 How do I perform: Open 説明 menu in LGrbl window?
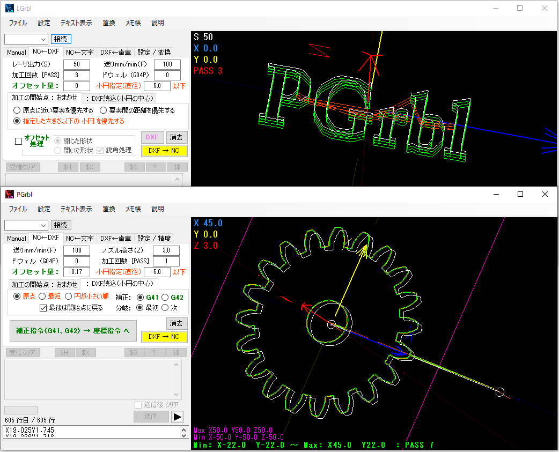(x=158, y=23)
